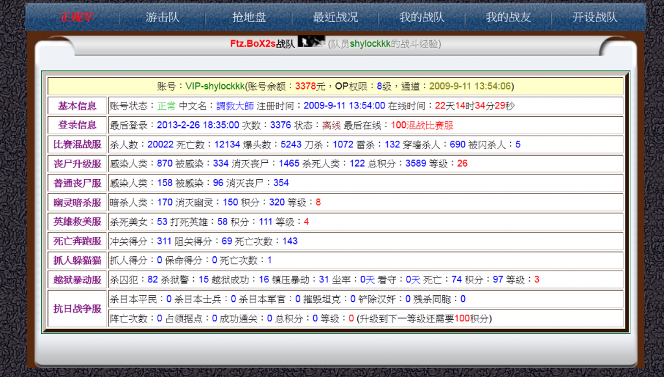
Task: Select the 登录信息 row label
Action: tap(77, 125)
